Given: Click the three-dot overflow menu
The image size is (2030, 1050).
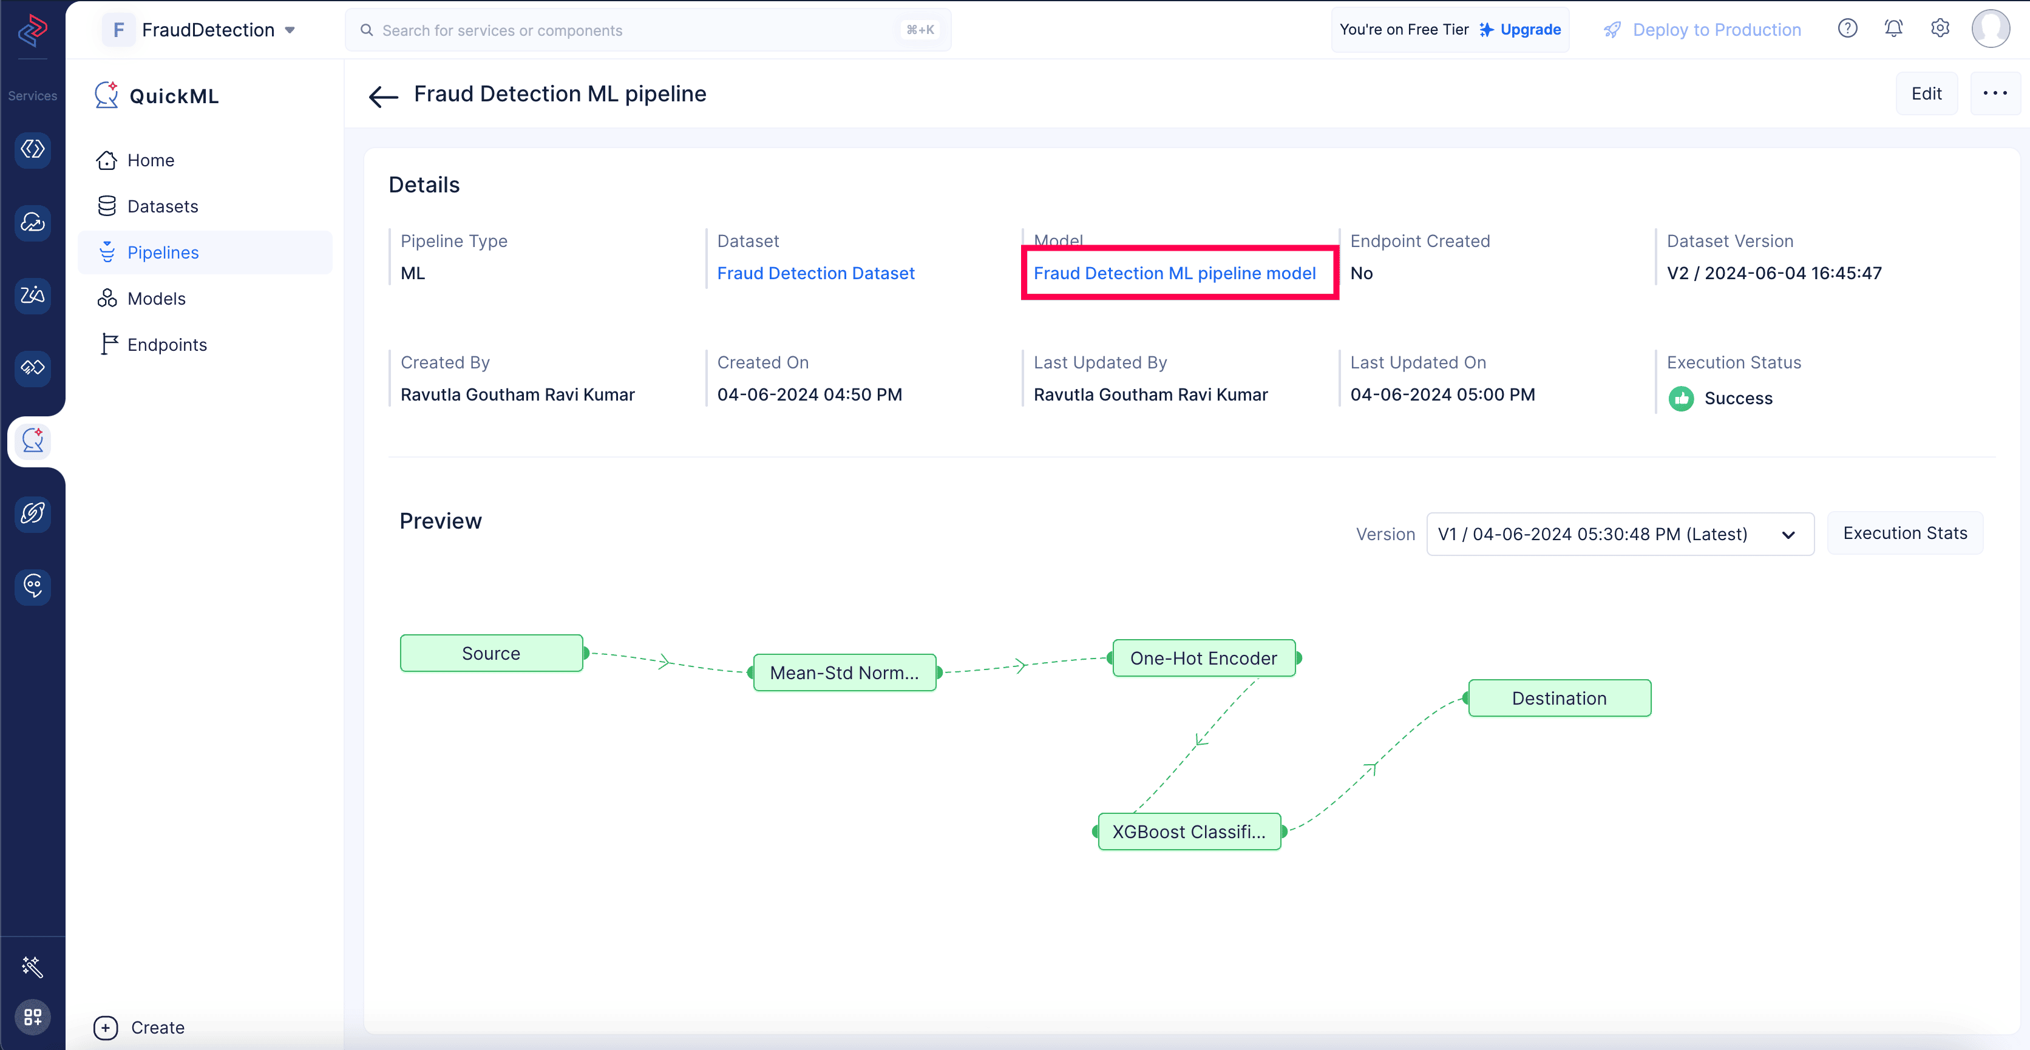Looking at the screenshot, I should 1994,92.
